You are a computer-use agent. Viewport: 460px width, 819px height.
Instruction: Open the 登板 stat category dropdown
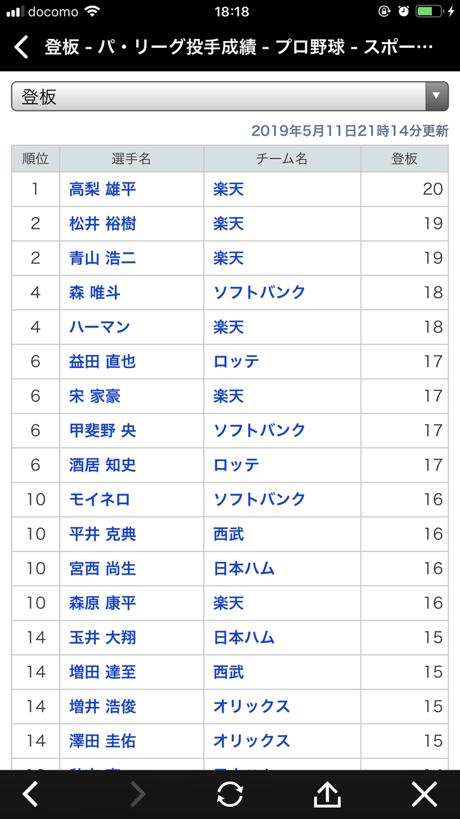(230, 97)
